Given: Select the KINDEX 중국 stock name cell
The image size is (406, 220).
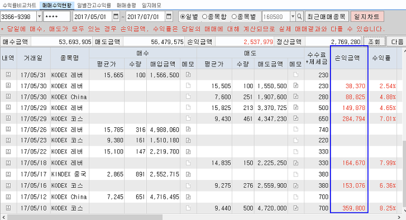Looking at the screenshot, I should coord(70,174).
